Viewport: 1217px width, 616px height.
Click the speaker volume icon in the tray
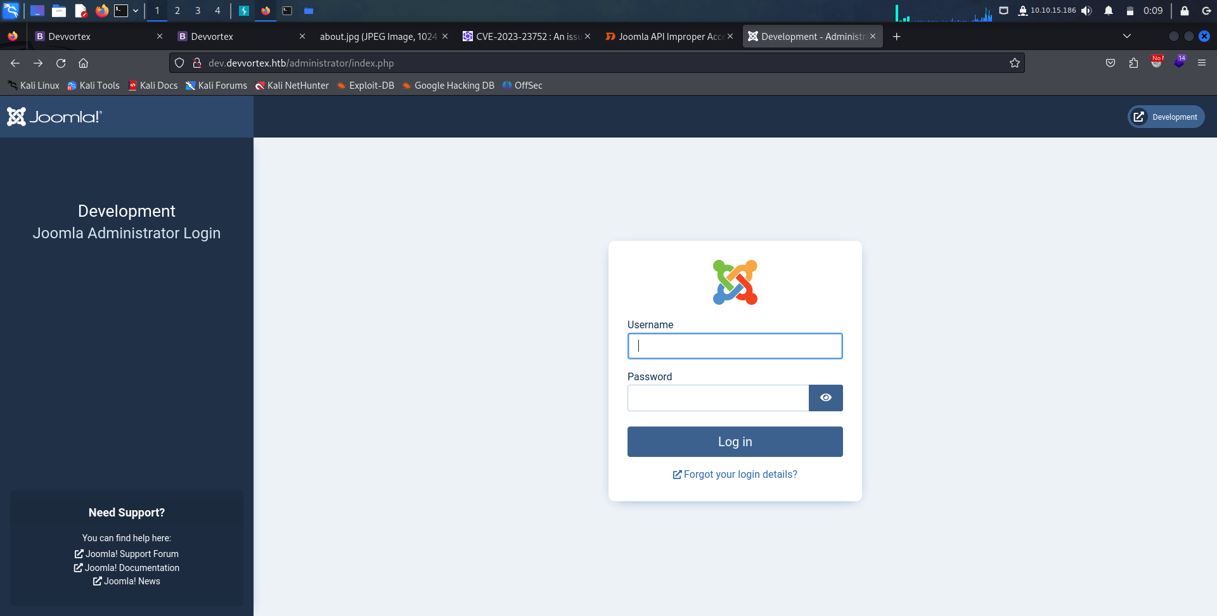(1086, 10)
